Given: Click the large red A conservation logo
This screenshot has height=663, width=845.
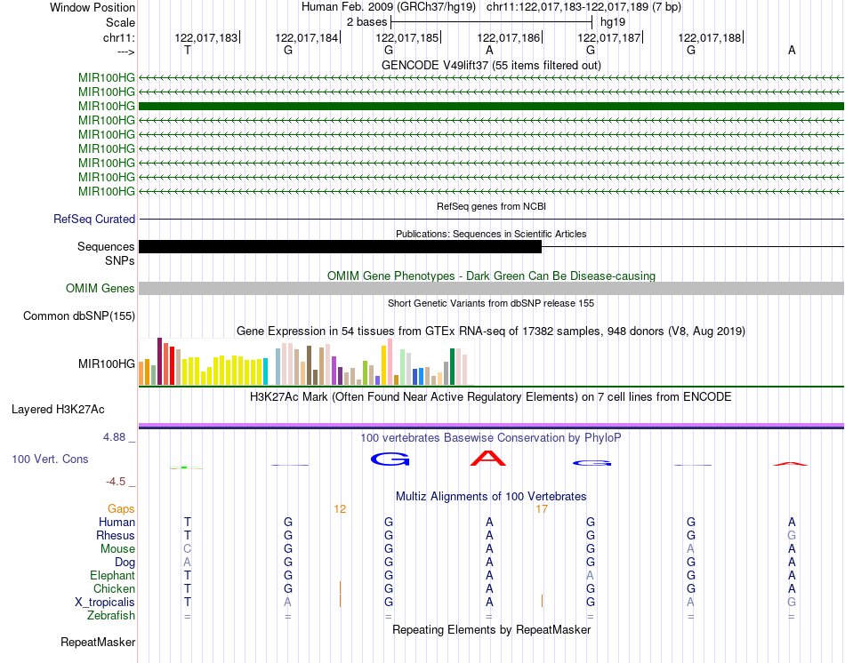Looking at the screenshot, I should pos(488,458).
